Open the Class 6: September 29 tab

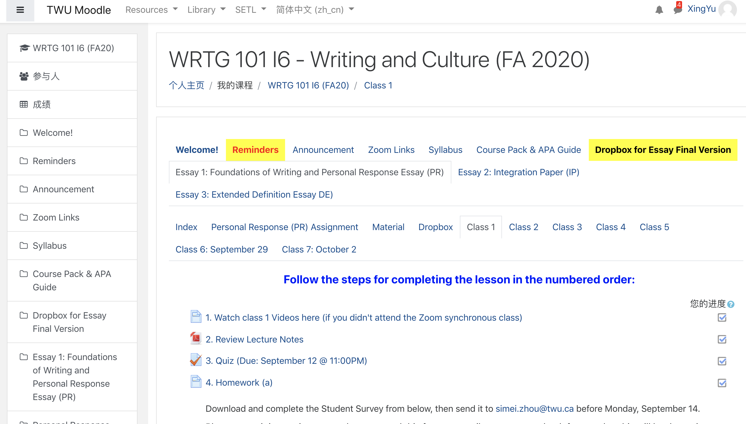221,249
